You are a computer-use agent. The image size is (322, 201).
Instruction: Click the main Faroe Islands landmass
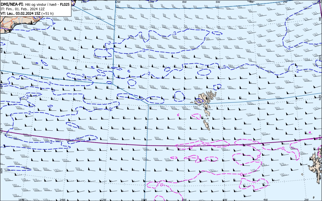(x=206, y=98)
